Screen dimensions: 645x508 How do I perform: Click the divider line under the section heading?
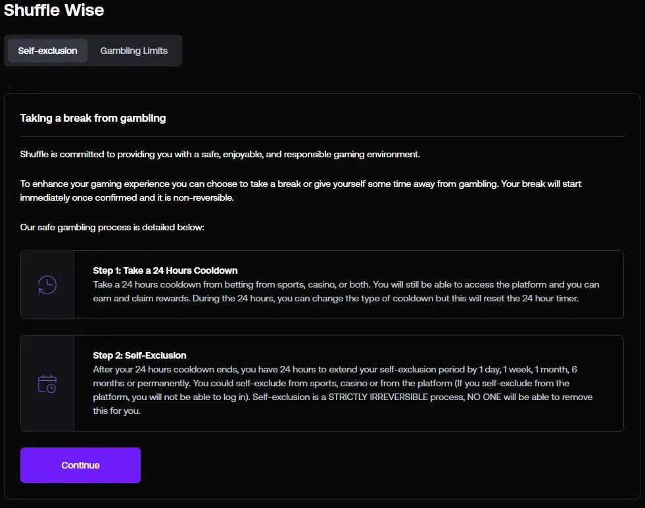point(322,136)
